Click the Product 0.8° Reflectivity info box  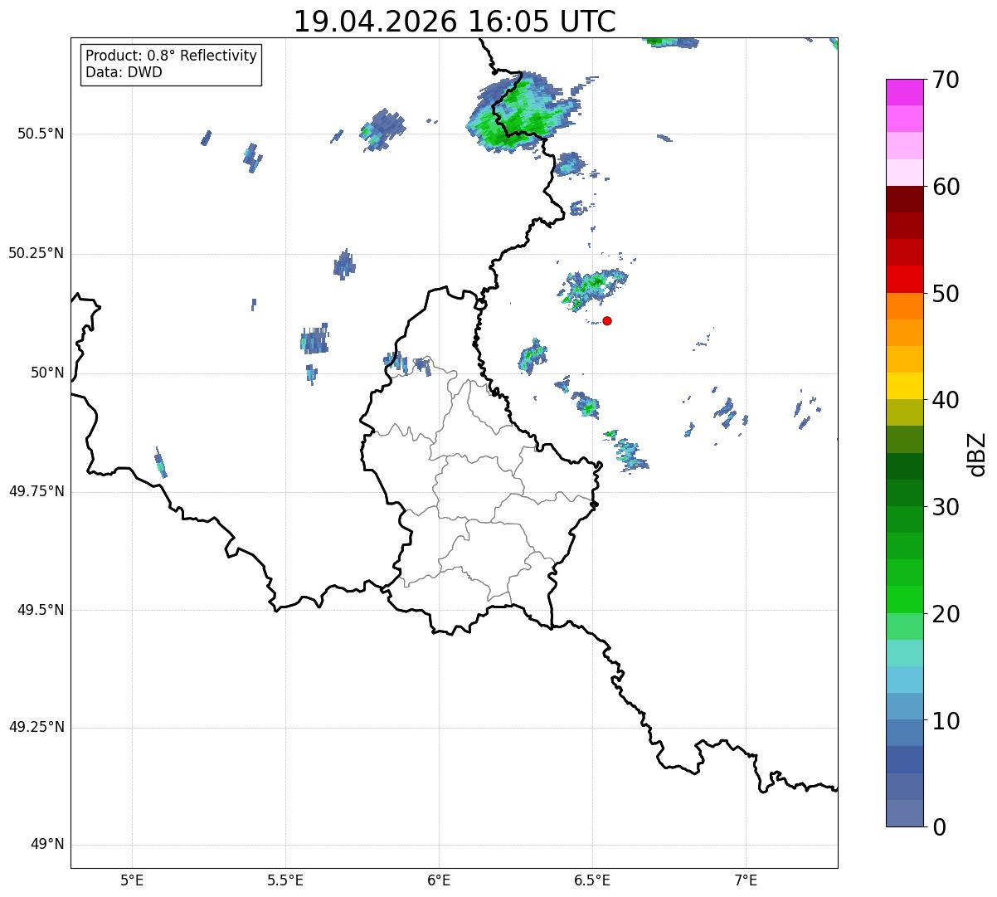tap(172, 65)
